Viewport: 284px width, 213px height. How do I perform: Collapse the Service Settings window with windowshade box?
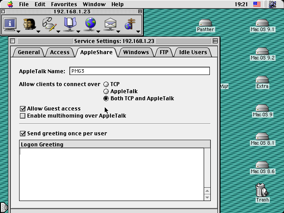click(215, 41)
